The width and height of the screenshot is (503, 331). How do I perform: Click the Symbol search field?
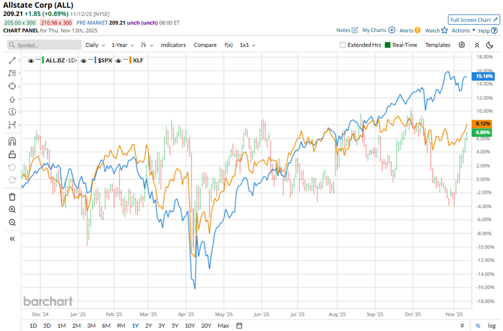44,45
